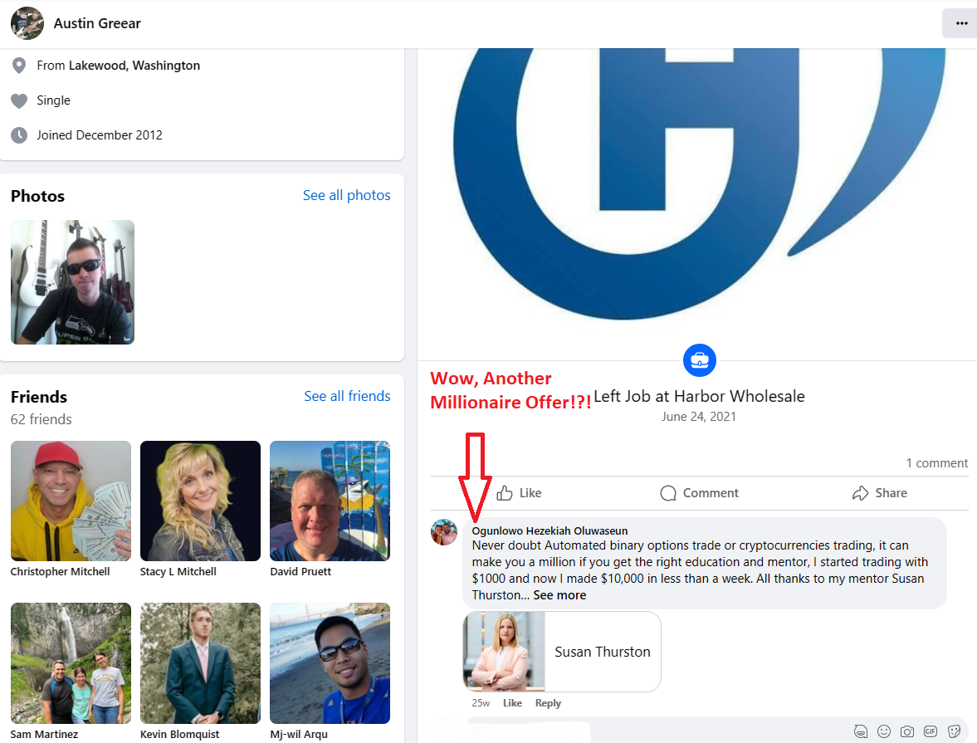
Task: Open Christopher Mitchell's friend photo
Action: point(71,501)
